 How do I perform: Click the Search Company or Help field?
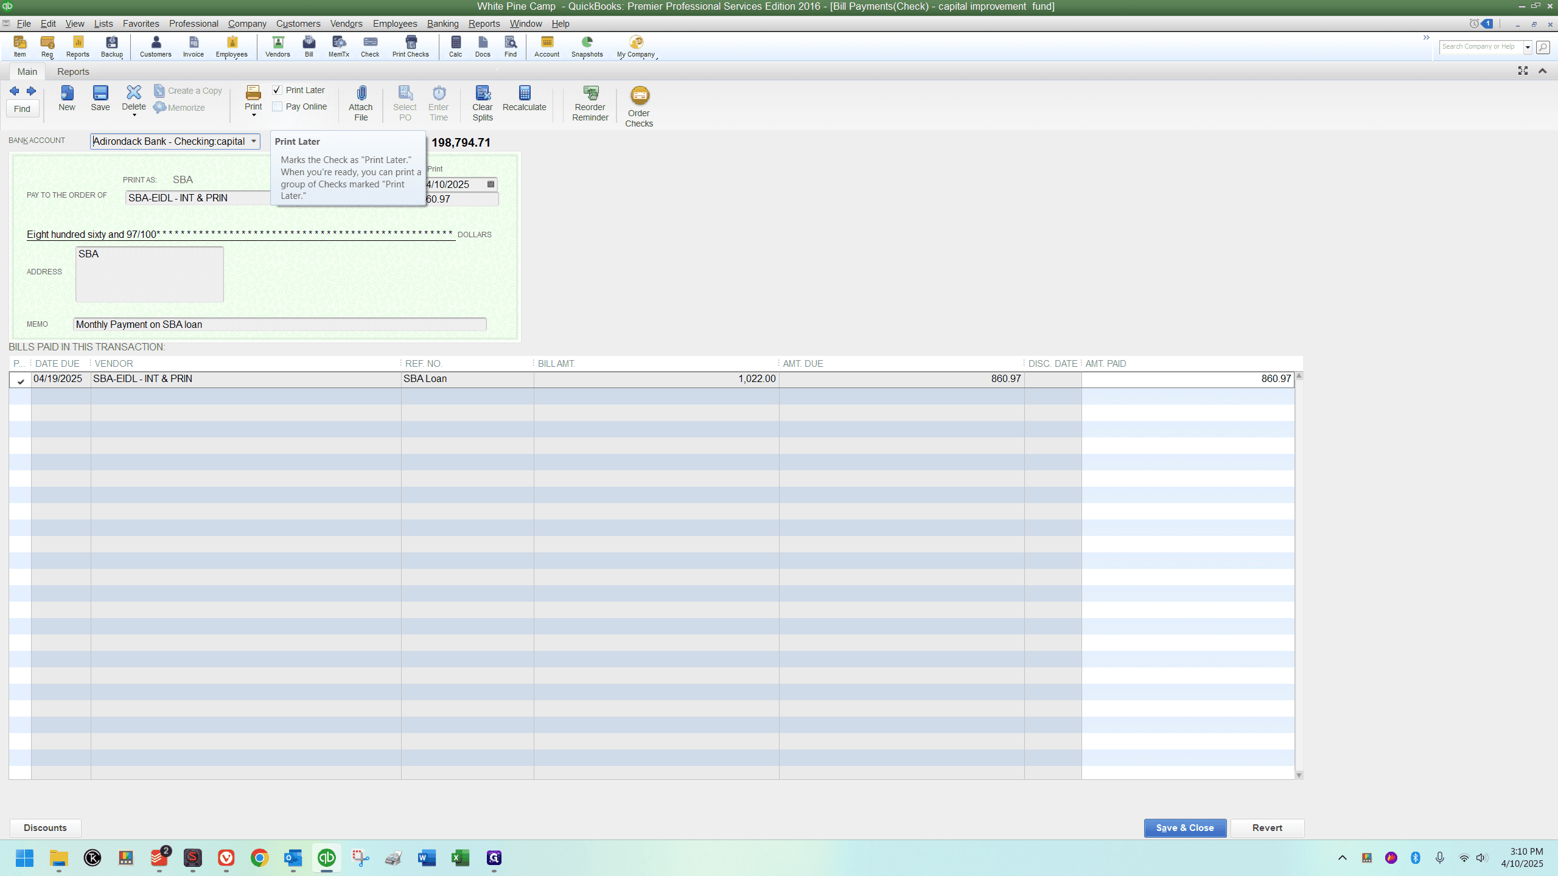click(1481, 47)
